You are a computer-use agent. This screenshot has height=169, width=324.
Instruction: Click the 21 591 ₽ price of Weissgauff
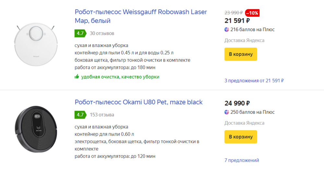click(237, 21)
